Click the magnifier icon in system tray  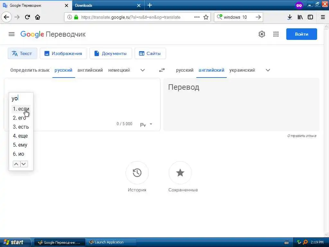(x=306, y=242)
